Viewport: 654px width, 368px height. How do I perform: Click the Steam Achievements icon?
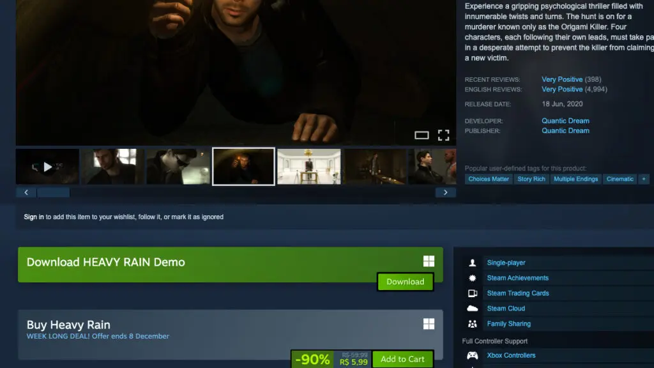point(472,278)
